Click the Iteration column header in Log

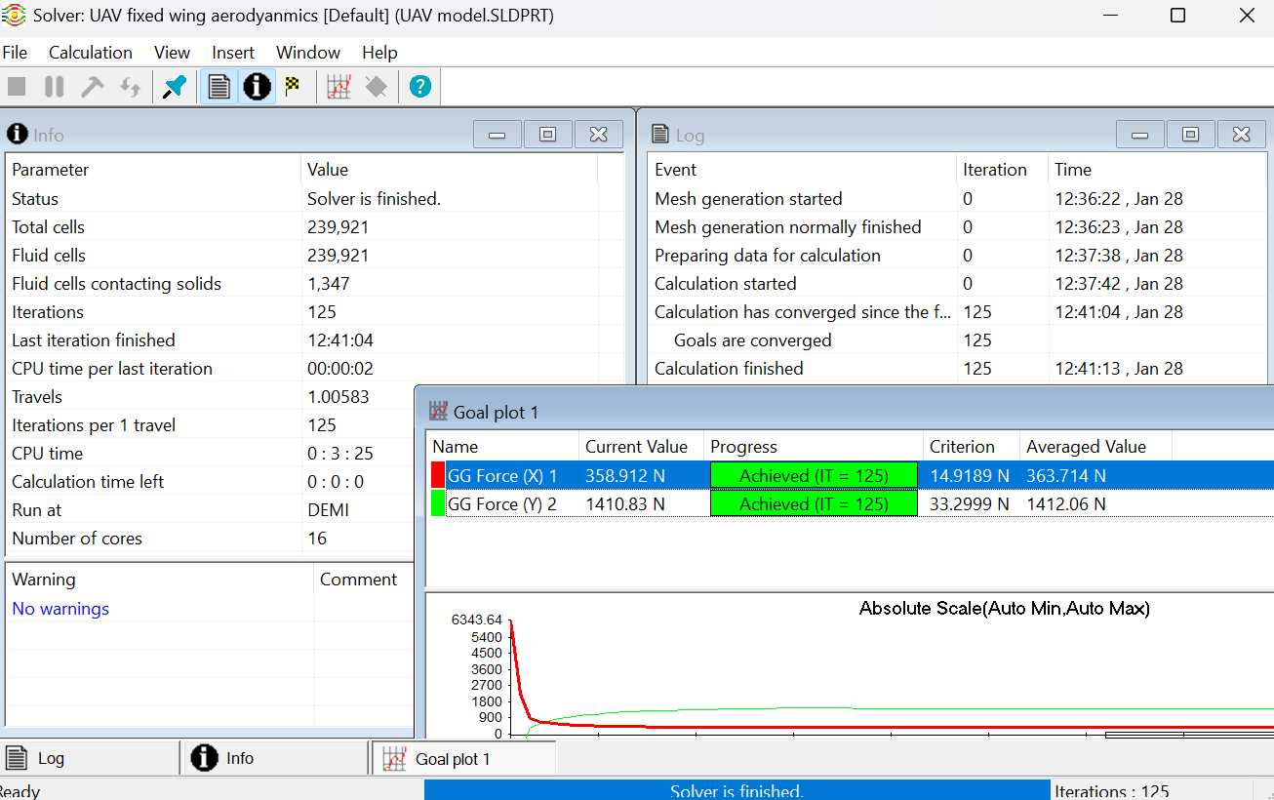(x=1002, y=170)
